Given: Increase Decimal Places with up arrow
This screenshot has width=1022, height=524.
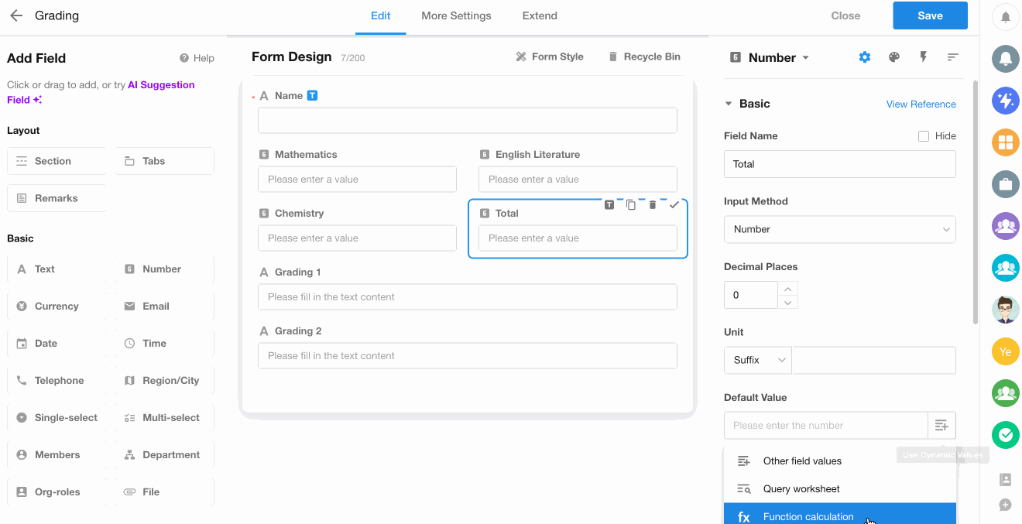Looking at the screenshot, I should coord(787,289).
